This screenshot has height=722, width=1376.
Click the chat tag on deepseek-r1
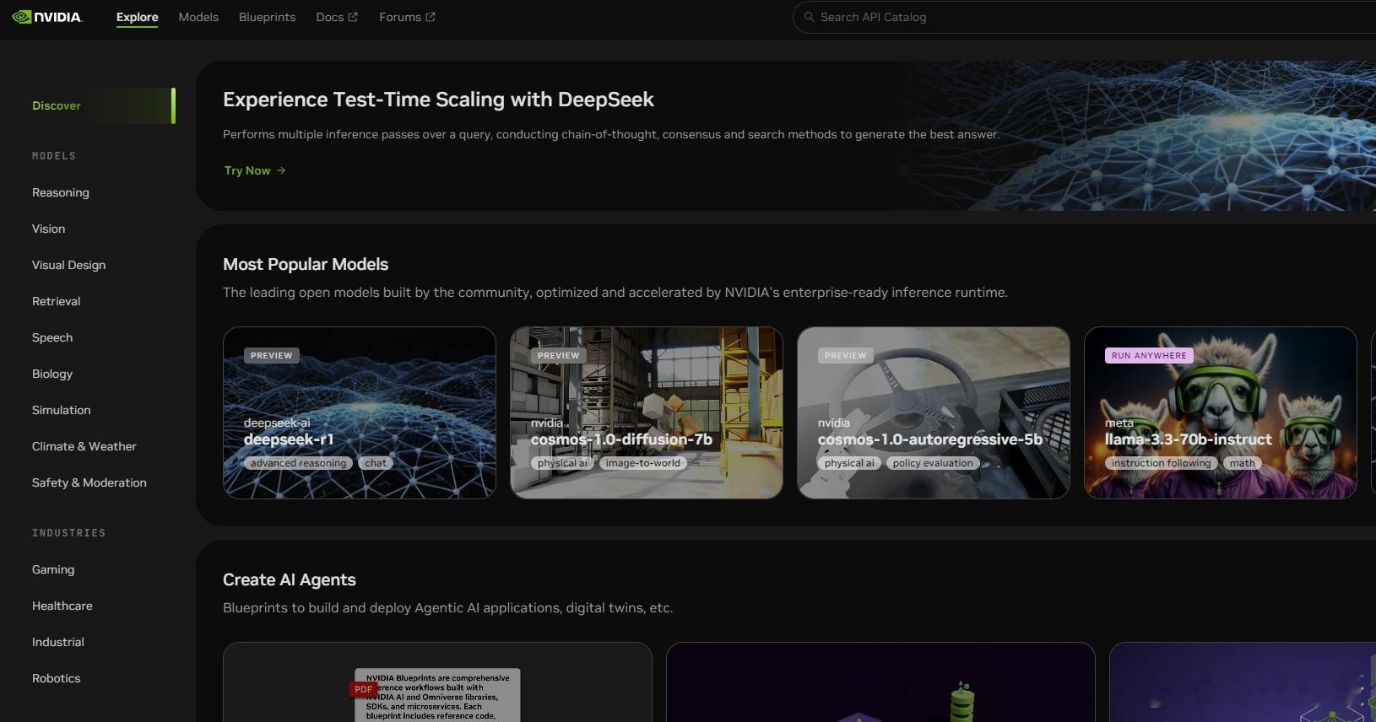(x=376, y=463)
